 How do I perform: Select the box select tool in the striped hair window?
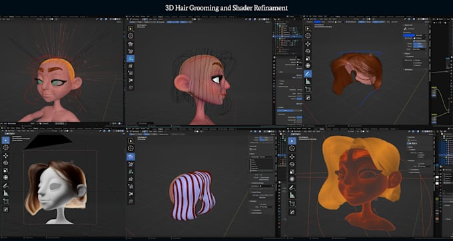pyautogui.click(x=131, y=141)
